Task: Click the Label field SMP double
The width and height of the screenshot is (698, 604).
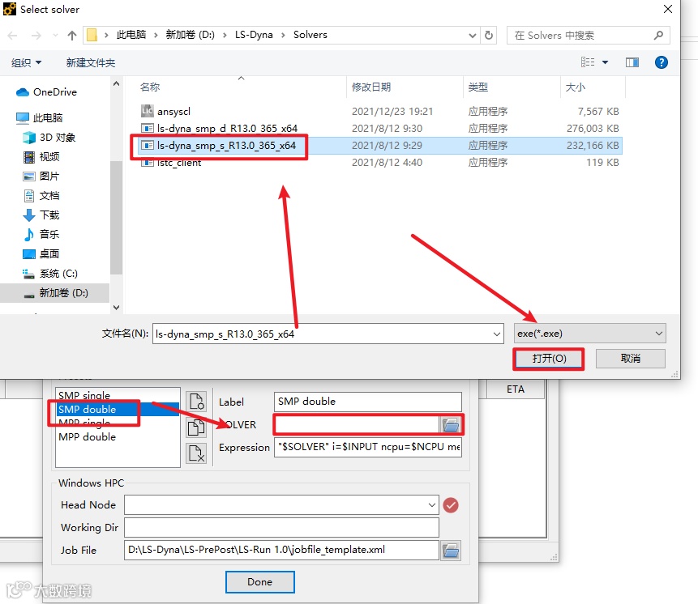Action: click(x=368, y=402)
